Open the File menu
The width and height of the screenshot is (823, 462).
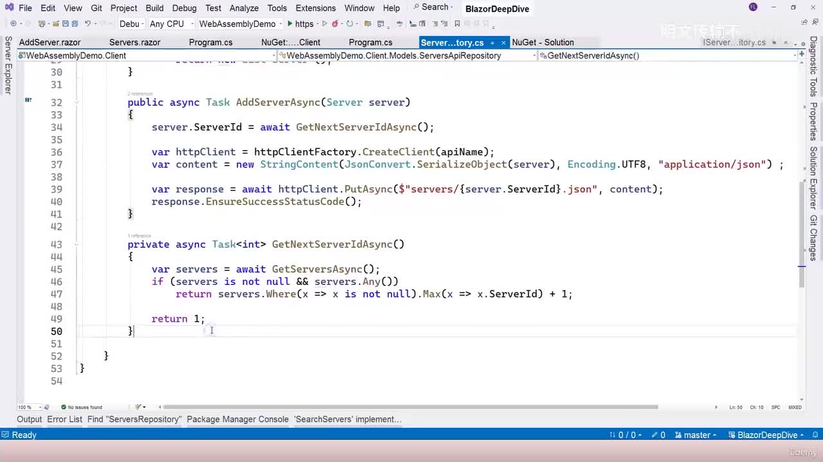tap(25, 8)
